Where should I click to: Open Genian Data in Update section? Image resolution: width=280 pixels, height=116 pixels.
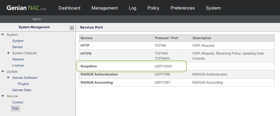[22, 90]
